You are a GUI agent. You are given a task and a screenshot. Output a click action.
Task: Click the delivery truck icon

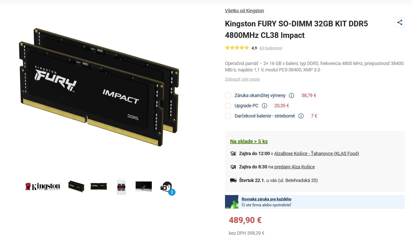(x=233, y=180)
